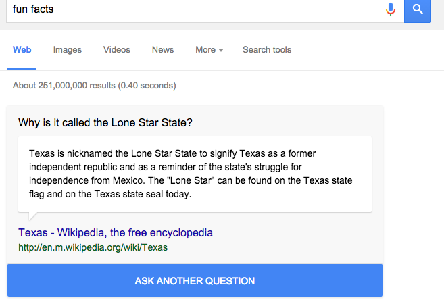Open the Videos tab
The width and height of the screenshot is (444, 306).
(117, 50)
